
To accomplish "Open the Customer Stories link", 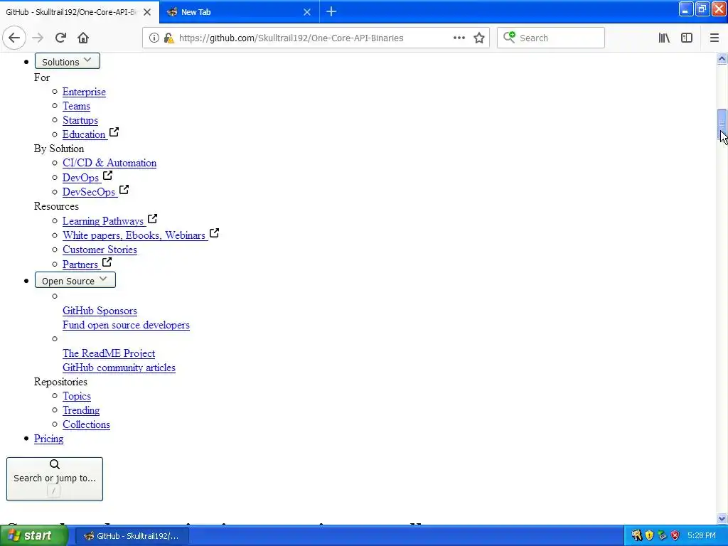I will [x=100, y=250].
